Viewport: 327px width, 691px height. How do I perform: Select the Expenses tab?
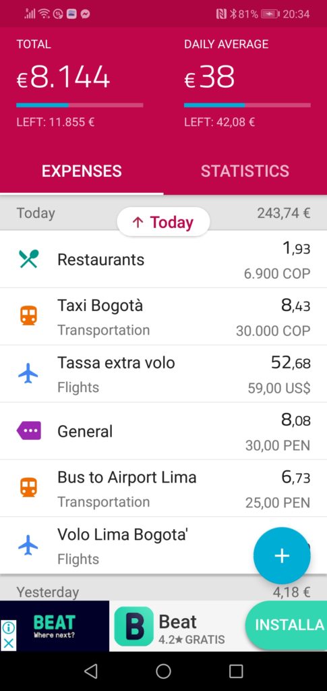82,171
